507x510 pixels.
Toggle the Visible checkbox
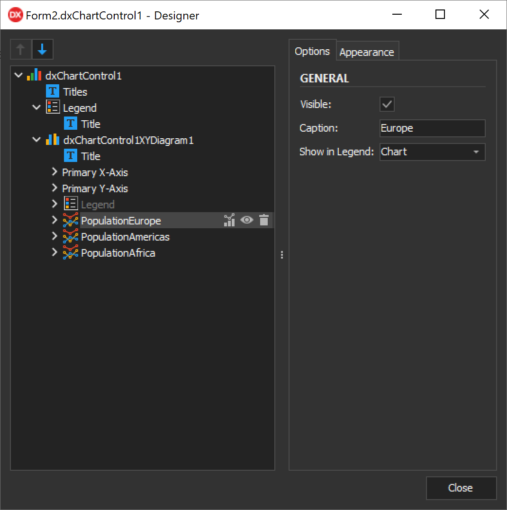(x=387, y=105)
